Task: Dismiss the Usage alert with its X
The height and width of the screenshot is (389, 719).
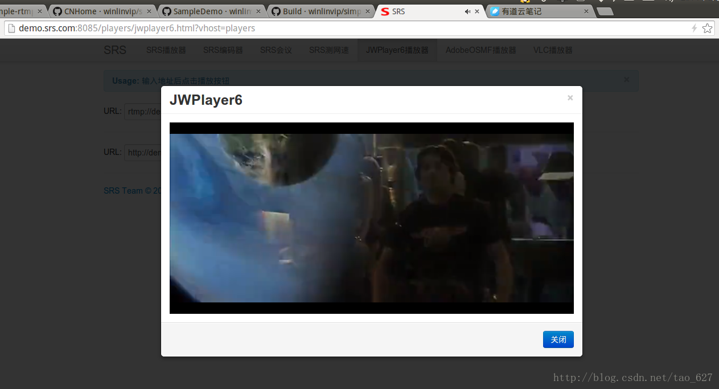Action: click(627, 80)
